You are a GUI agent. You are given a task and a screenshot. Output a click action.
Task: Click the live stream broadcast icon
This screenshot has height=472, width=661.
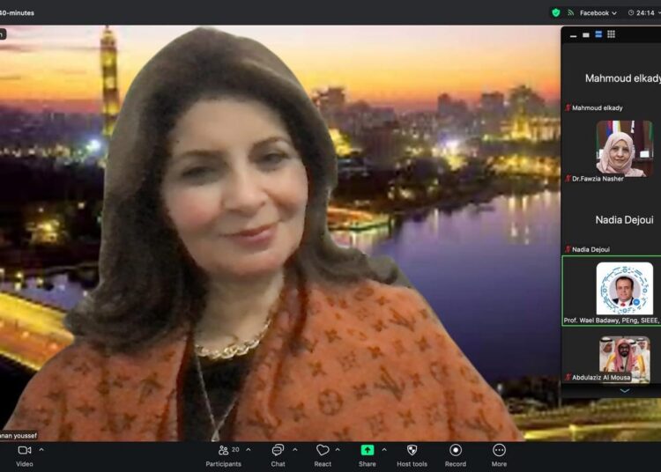point(570,12)
